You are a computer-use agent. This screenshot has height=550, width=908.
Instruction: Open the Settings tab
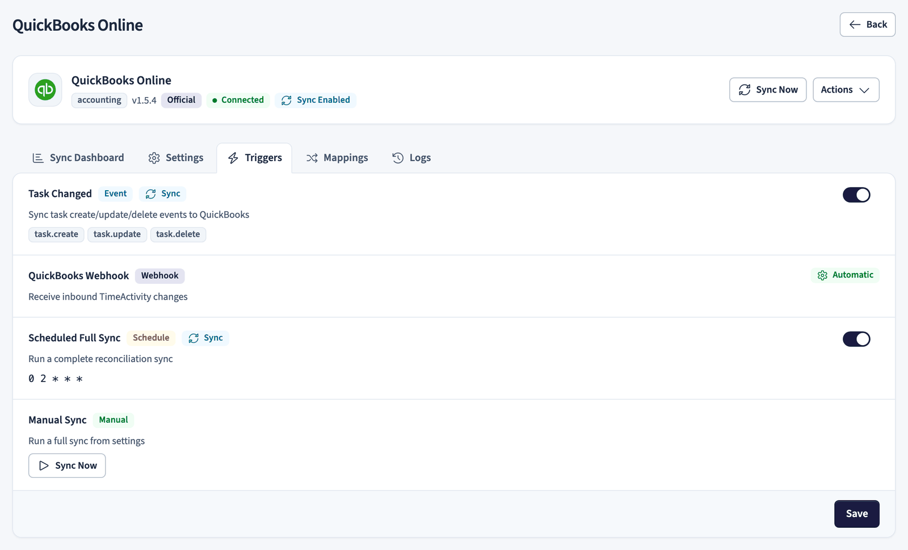176,158
